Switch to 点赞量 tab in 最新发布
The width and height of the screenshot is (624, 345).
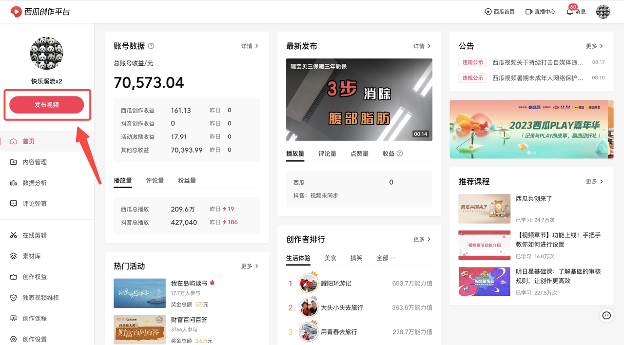359,153
